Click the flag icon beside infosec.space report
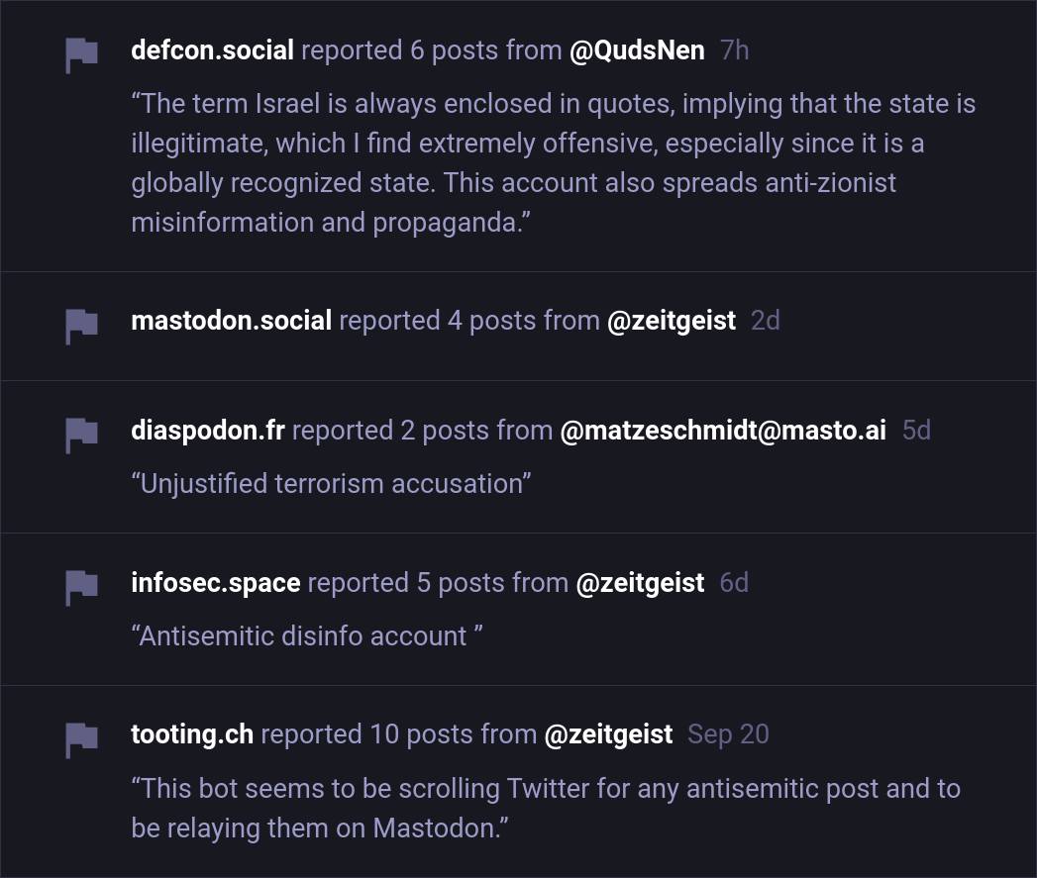 pyautogui.click(x=81, y=586)
